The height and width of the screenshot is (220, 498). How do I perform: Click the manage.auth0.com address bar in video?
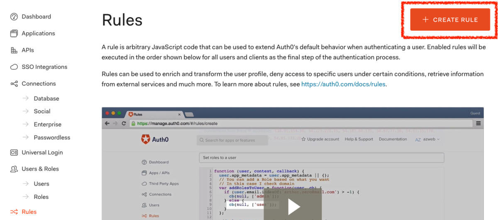301,123
